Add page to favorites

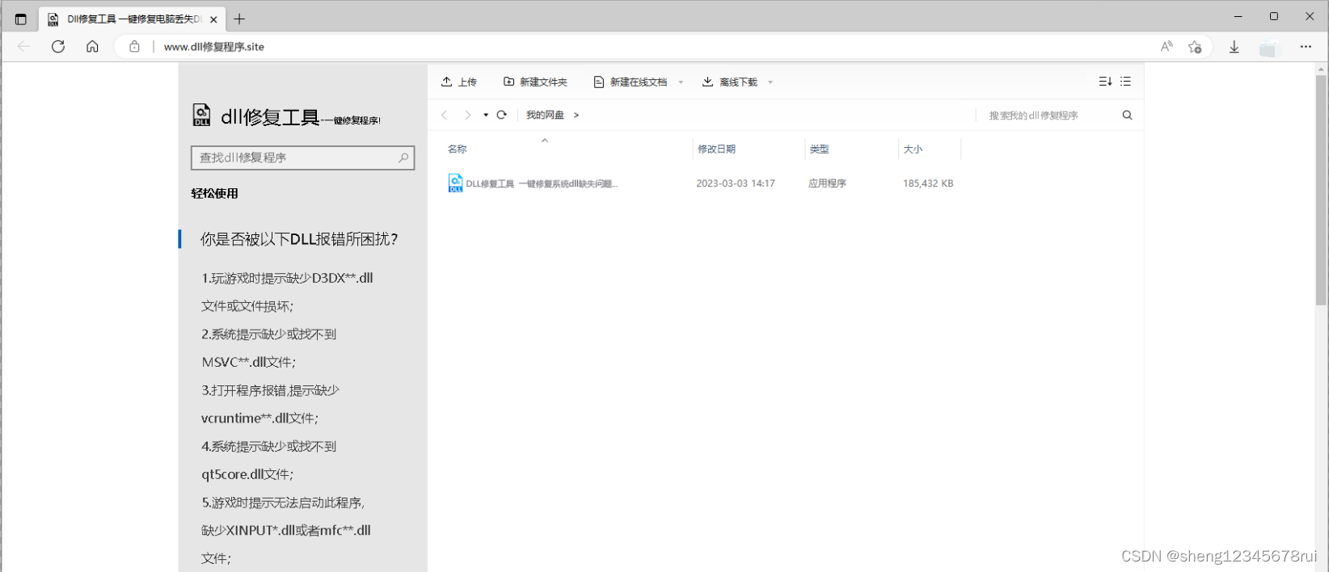click(1195, 47)
